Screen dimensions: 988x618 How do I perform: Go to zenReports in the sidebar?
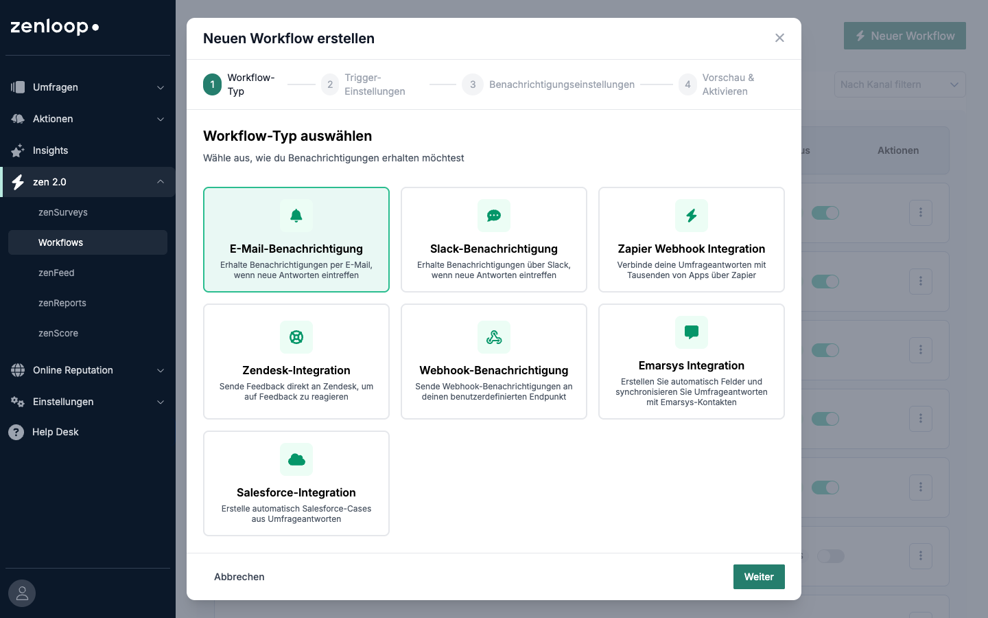pos(62,303)
